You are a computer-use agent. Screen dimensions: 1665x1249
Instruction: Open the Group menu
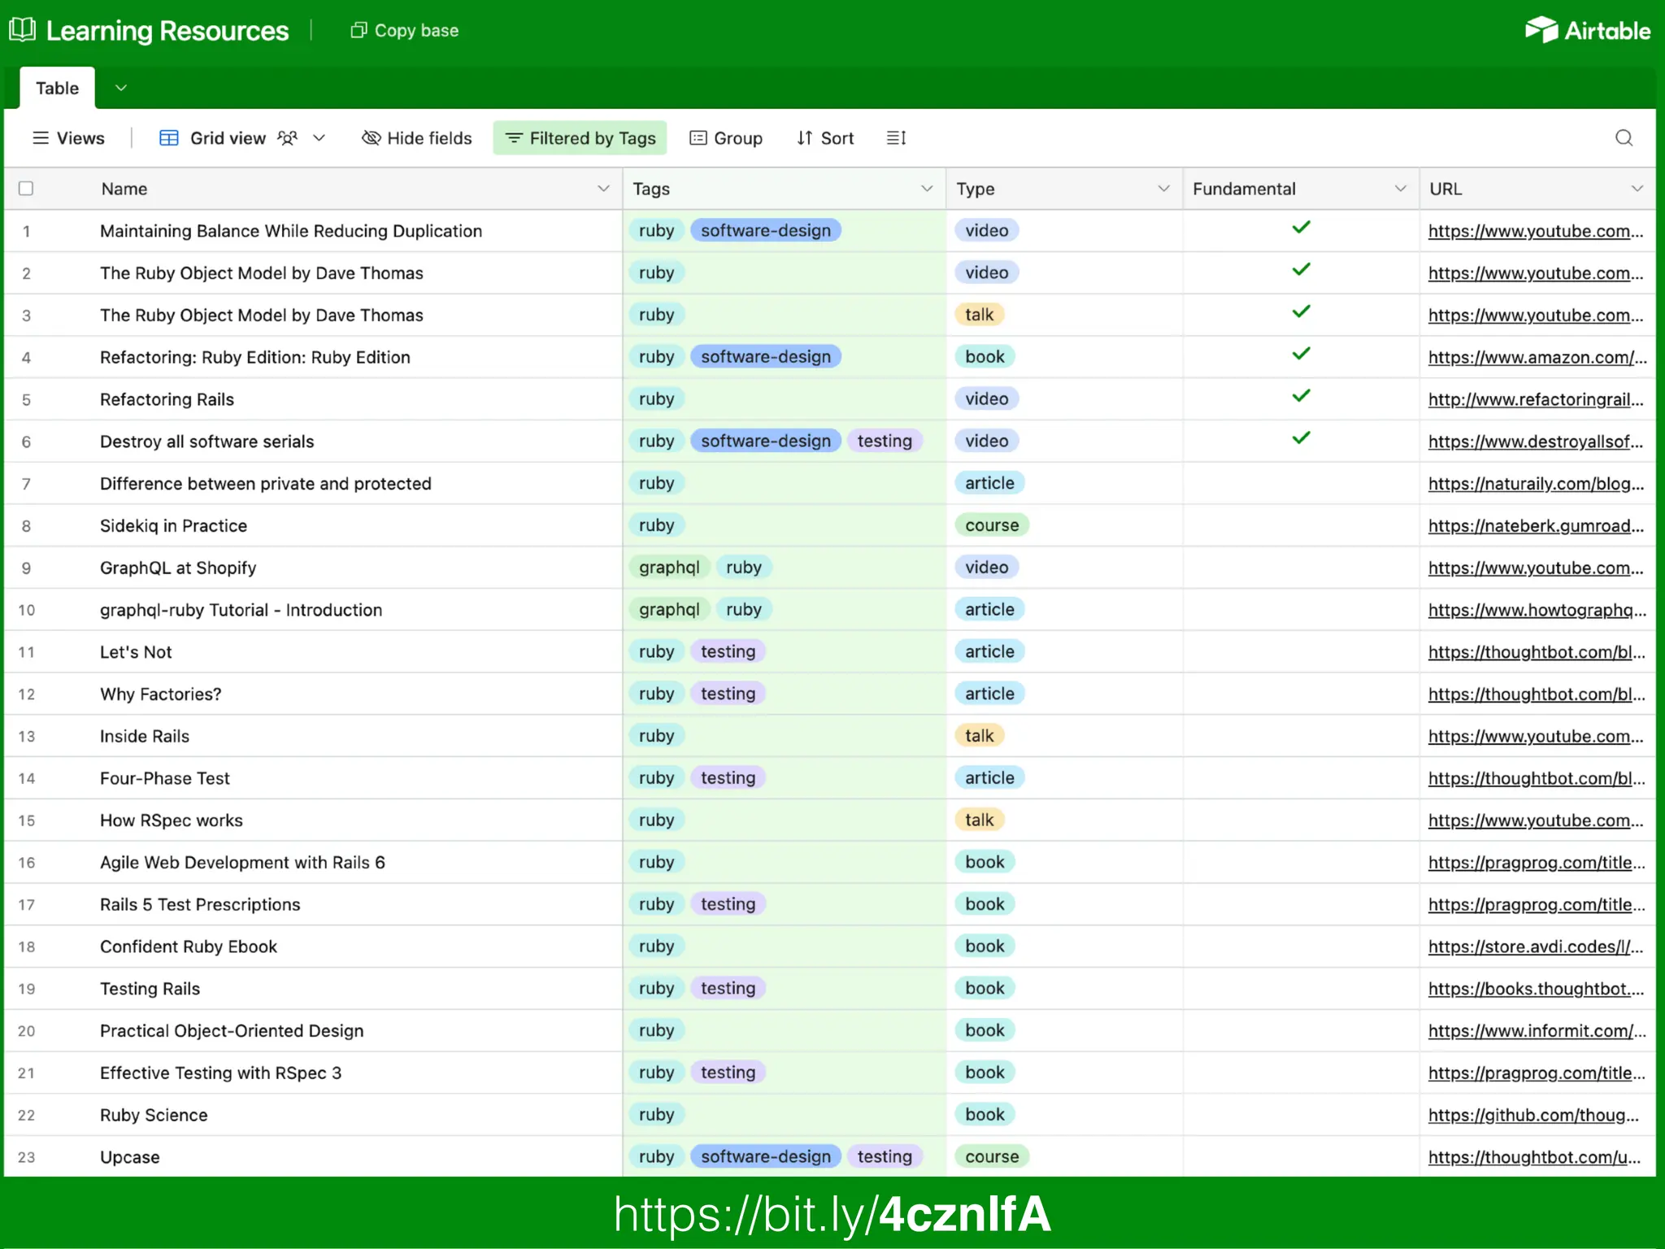726,138
